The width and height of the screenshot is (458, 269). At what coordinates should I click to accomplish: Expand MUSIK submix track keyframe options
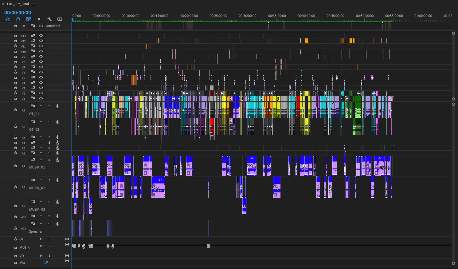coord(67,244)
